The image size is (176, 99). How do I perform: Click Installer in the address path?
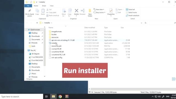pyautogui.click(x=47, y=23)
